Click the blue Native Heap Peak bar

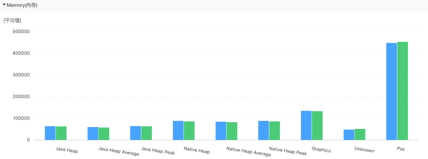pyautogui.click(x=263, y=130)
